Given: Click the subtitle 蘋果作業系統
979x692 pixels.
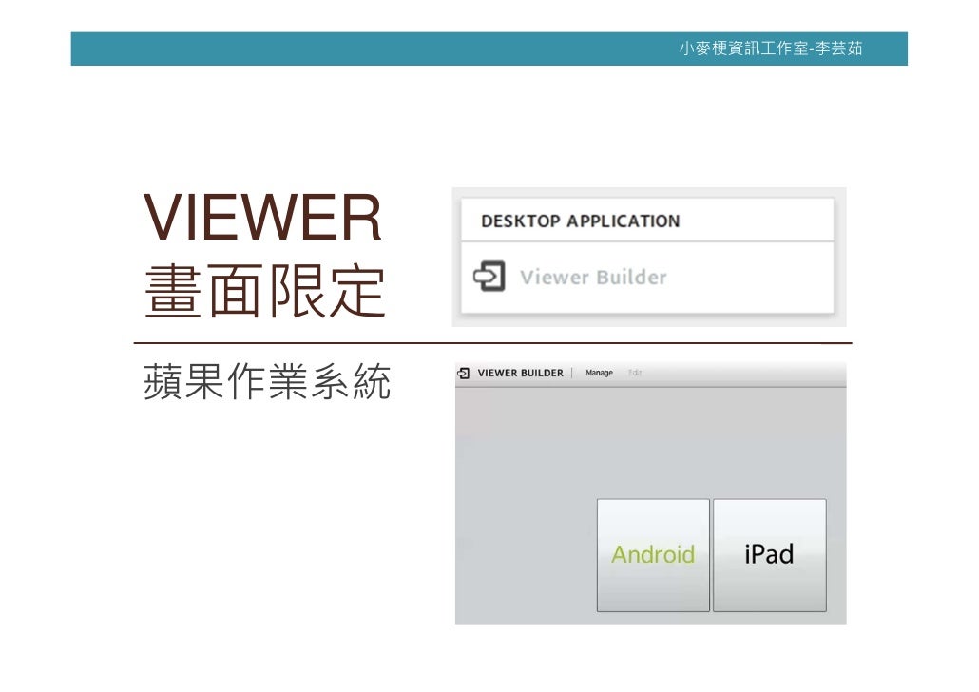Looking at the screenshot, I should pyautogui.click(x=267, y=381).
